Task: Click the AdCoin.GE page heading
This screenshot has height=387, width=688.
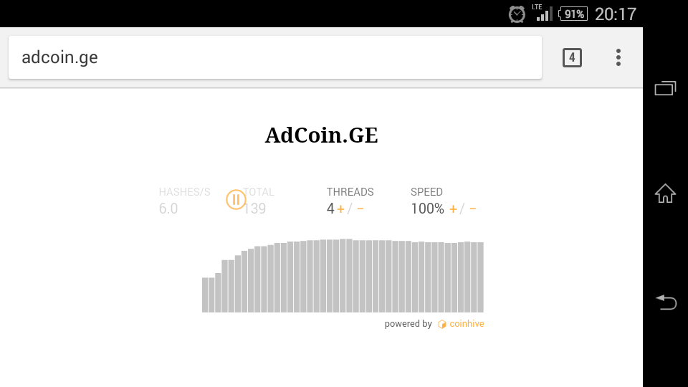Action: [321, 135]
